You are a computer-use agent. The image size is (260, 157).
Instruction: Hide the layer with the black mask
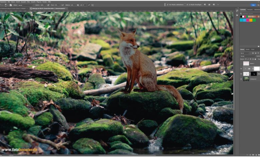[x=241, y=73]
